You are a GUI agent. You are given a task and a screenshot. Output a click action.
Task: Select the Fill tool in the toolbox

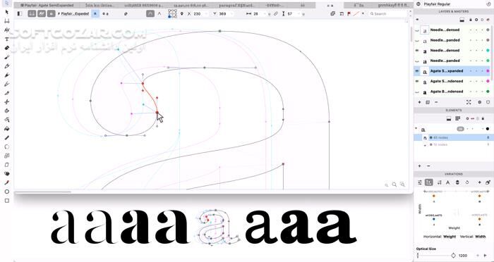(7, 129)
